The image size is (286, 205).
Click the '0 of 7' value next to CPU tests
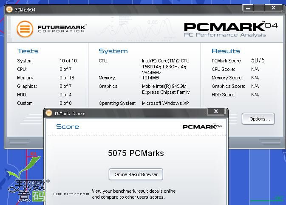click(65, 69)
